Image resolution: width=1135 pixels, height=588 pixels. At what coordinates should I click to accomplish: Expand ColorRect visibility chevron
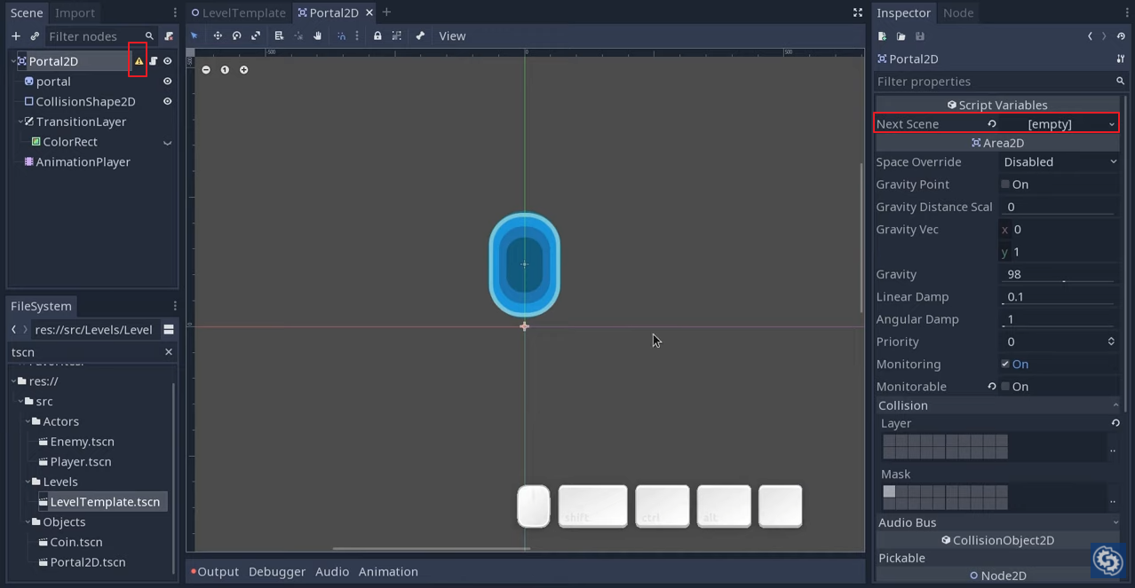click(167, 143)
